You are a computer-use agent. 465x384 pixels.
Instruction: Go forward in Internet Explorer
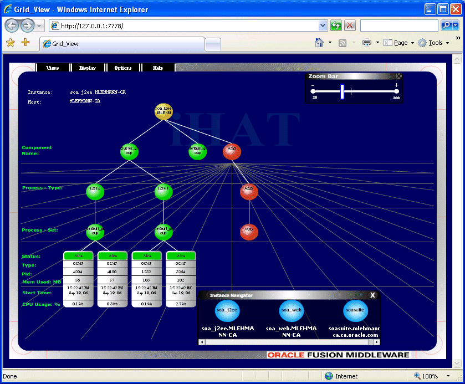[28, 26]
